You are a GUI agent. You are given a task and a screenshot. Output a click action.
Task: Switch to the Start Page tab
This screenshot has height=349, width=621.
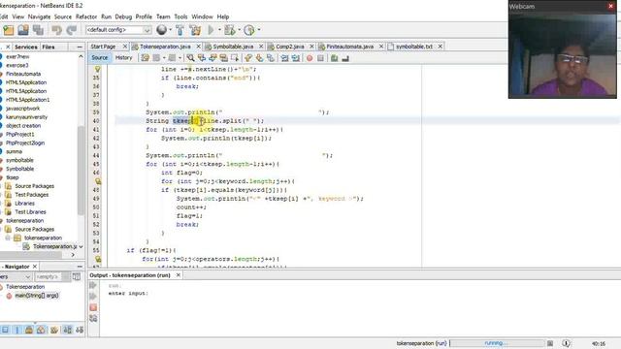coord(103,47)
